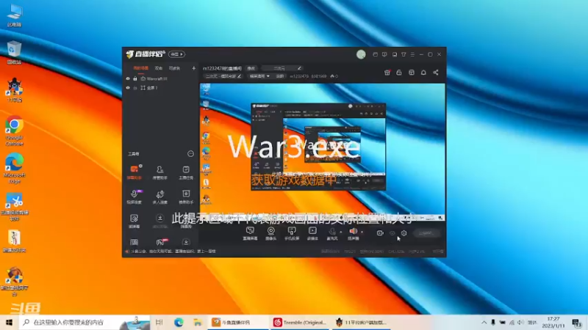Show hidden system tray icons
The height and width of the screenshot is (330, 588).
point(484,323)
